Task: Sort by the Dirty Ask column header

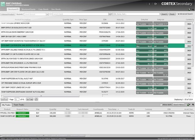Action: click(x=161, y=20)
